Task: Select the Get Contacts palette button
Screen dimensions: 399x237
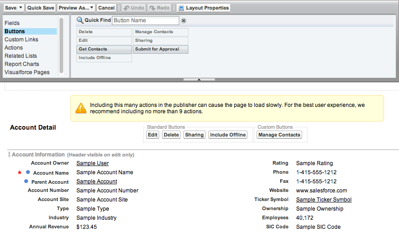Action: (x=104, y=49)
